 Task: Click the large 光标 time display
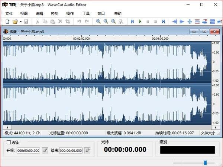coord(125,150)
